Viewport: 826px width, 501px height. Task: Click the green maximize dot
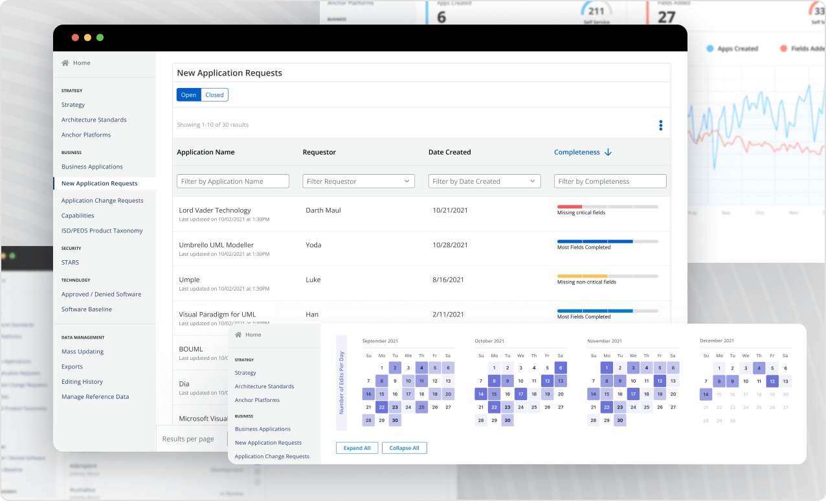pyautogui.click(x=100, y=38)
